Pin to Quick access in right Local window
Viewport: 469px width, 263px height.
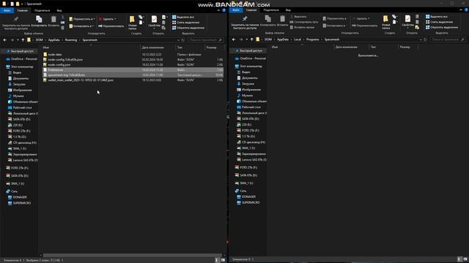245,23
